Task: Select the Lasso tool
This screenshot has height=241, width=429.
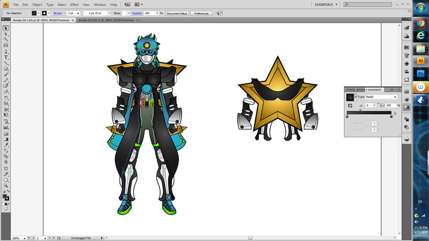Action: tap(6, 45)
